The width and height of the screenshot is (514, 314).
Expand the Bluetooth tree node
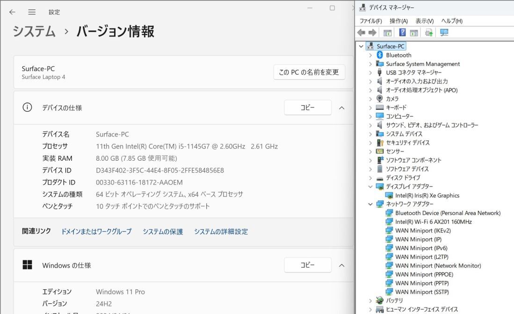370,55
